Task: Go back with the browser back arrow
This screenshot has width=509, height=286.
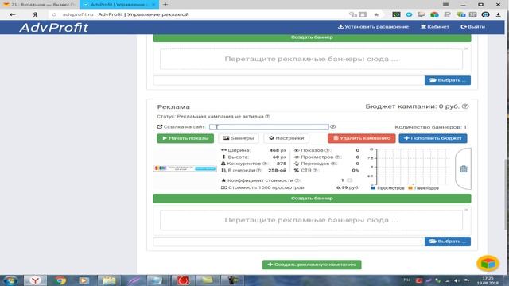Action: [x=13, y=14]
